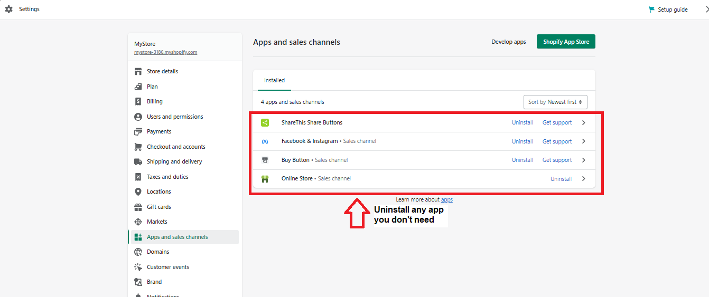Open the Sort by Newest first dropdown
This screenshot has width=709, height=297.
(x=555, y=102)
